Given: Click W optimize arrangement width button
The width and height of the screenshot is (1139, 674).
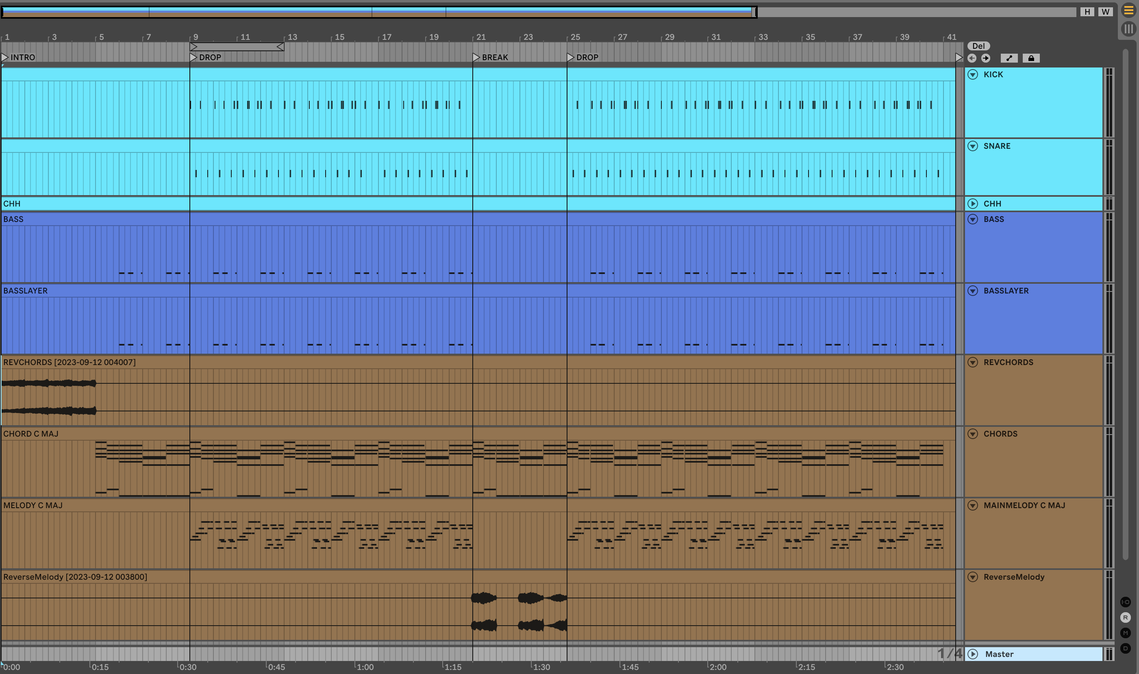Looking at the screenshot, I should pos(1105,12).
